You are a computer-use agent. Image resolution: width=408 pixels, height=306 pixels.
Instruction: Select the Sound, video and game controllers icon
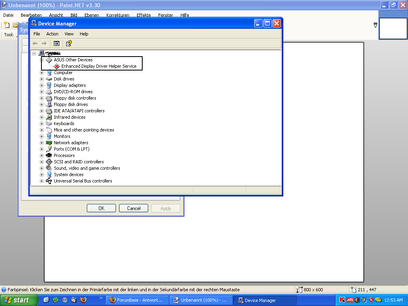(49, 169)
